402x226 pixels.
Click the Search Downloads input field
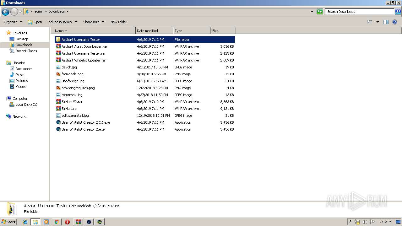[x=360, y=12]
